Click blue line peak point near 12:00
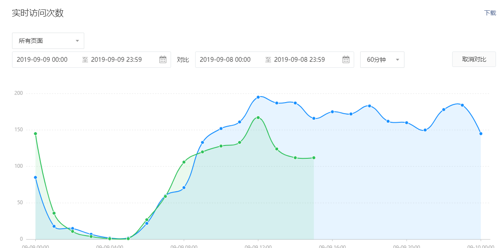499x248 pixels. point(258,97)
